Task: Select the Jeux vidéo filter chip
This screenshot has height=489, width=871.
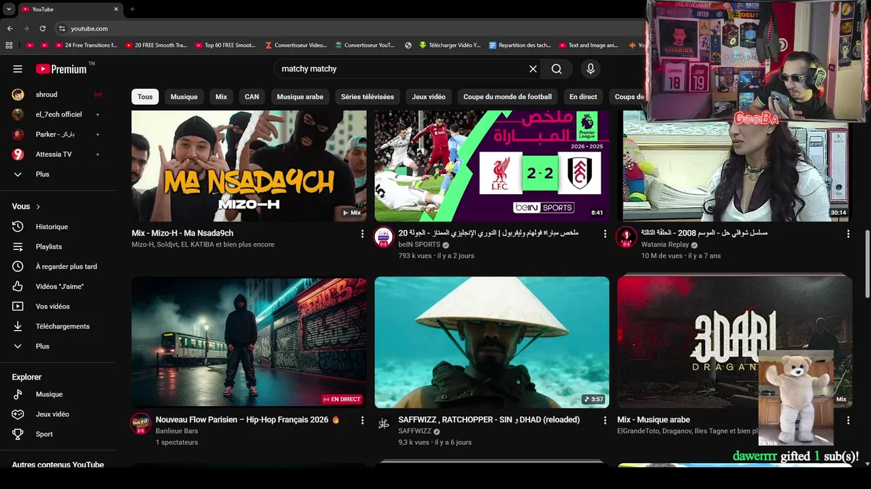Action: pos(429,96)
